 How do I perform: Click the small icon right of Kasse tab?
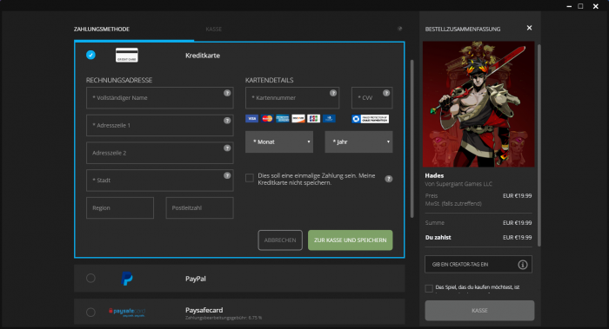(x=399, y=29)
